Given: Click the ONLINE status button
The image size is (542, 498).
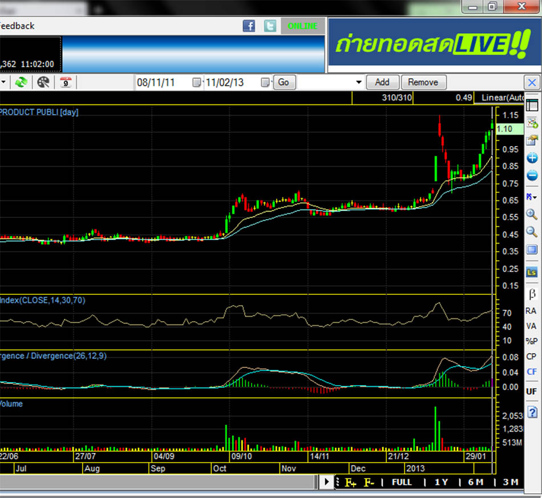Looking at the screenshot, I should click(302, 26).
